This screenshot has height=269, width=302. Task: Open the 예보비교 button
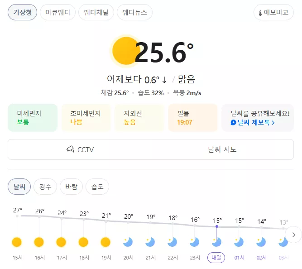click(273, 12)
